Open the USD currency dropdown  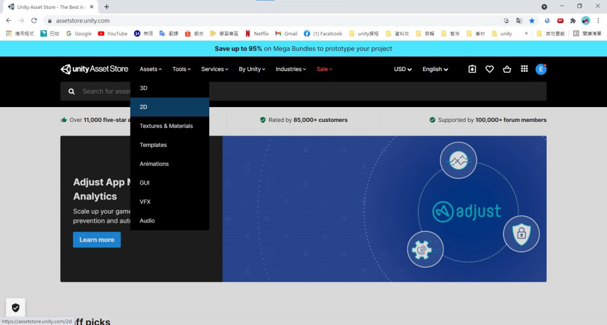(x=402, y=69)
